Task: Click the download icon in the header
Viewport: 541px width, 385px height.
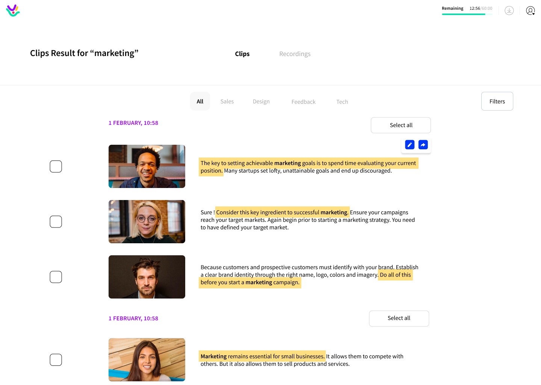Action: coord(509,11)
